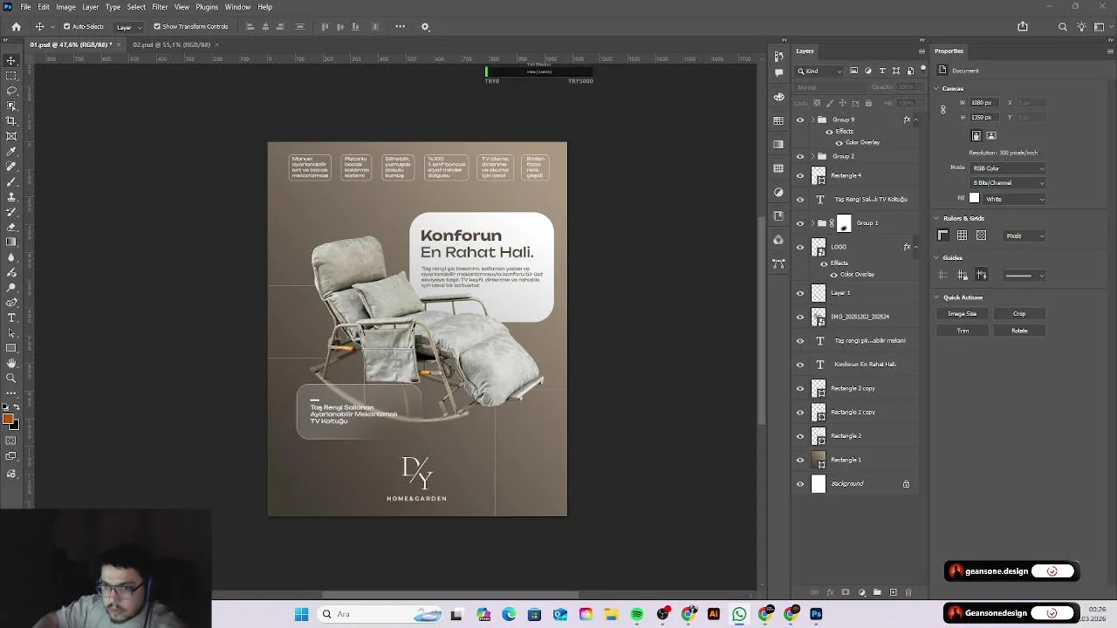This screenshot has height=628, width=1117.
Task: Select the Brush tool
Action: tap(11, 181)
